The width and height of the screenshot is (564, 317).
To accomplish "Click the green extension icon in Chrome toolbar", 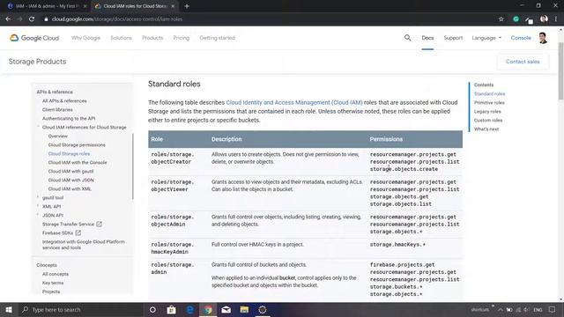I will point(516,19).
